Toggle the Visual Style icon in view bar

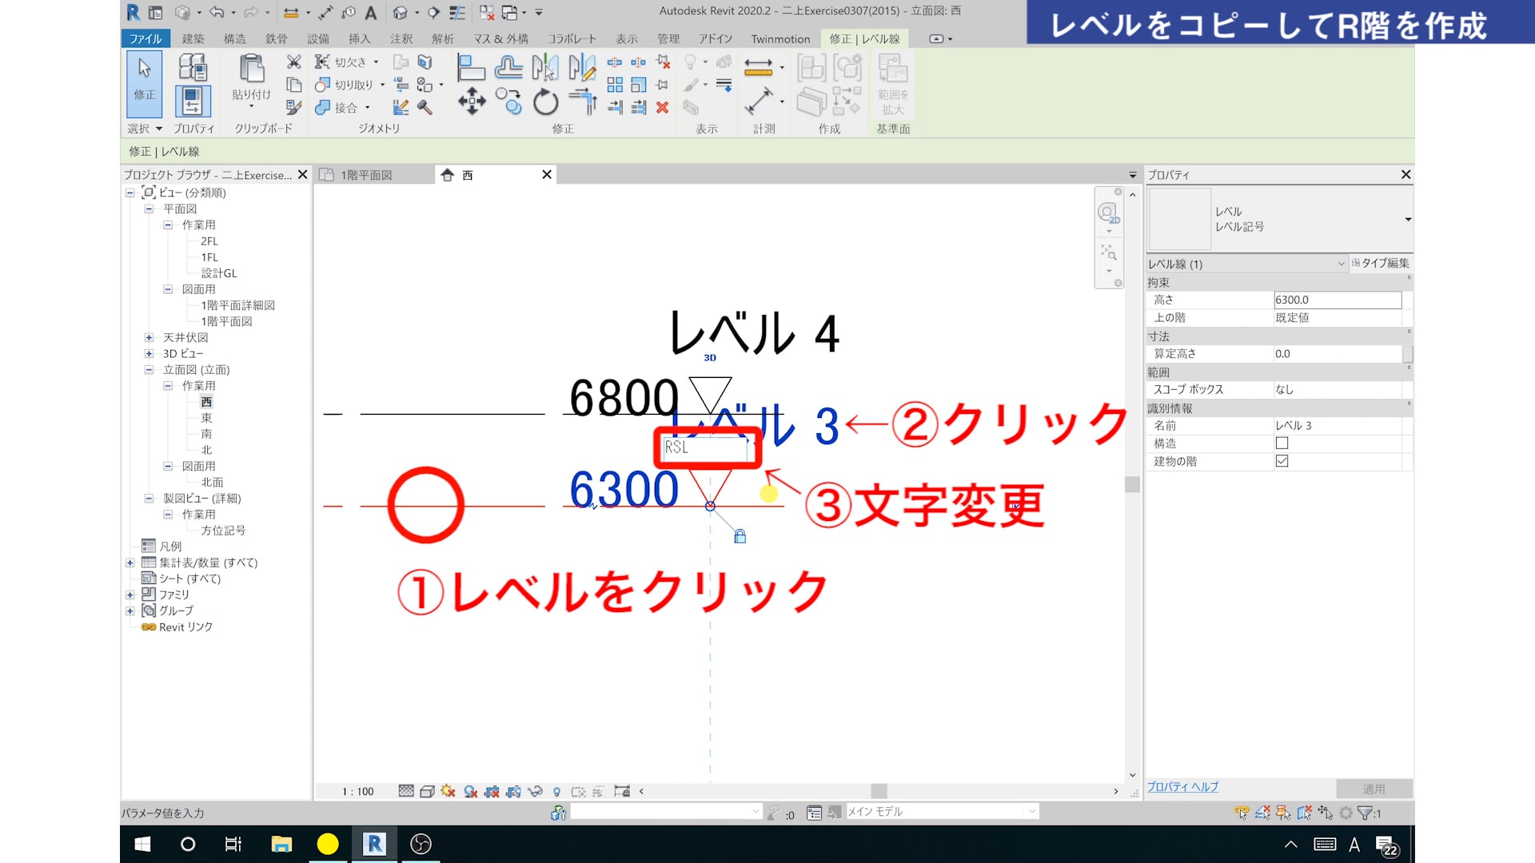click(x=427, y=791)
